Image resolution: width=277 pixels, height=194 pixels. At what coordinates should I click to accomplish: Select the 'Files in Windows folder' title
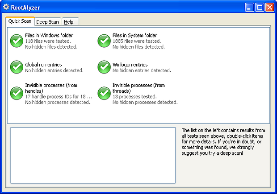click(49, 35)
